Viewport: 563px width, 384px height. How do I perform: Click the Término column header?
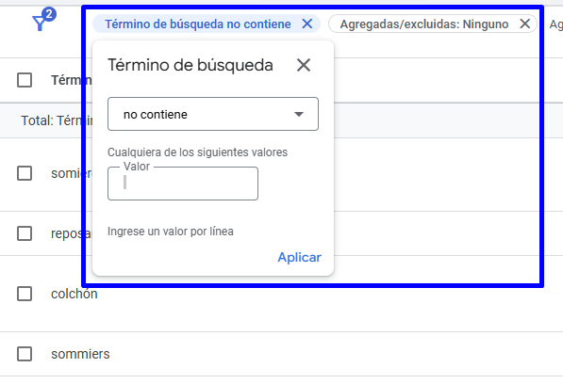pyautogui.click(x=72, y=80)
